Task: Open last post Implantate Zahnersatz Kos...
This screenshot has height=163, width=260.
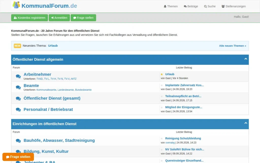Action: [184, 85]
